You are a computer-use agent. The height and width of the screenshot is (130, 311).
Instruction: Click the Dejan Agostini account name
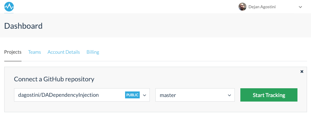coord(262,7)
